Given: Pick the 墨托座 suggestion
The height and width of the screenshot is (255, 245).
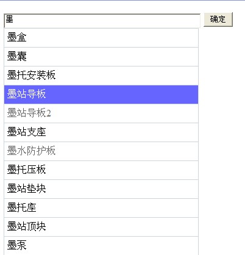Looking at the screenshot, I should tap(101, 208).
